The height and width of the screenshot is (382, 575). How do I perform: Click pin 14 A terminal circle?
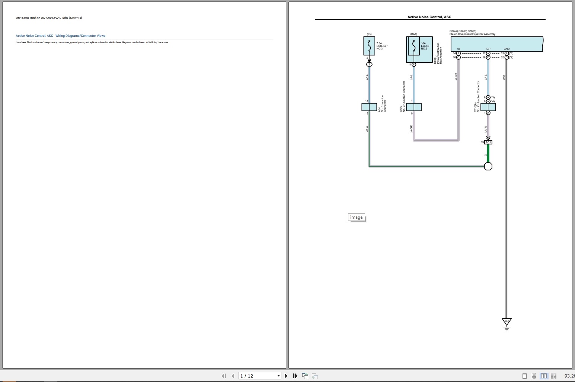pyautogui.click(x=459, y=54)
